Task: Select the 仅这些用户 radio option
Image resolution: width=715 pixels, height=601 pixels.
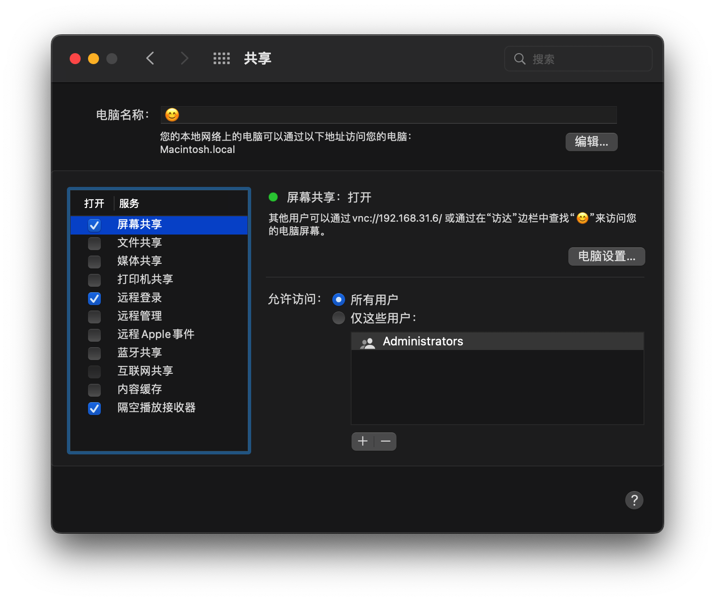Action: [x=339, y=318]
